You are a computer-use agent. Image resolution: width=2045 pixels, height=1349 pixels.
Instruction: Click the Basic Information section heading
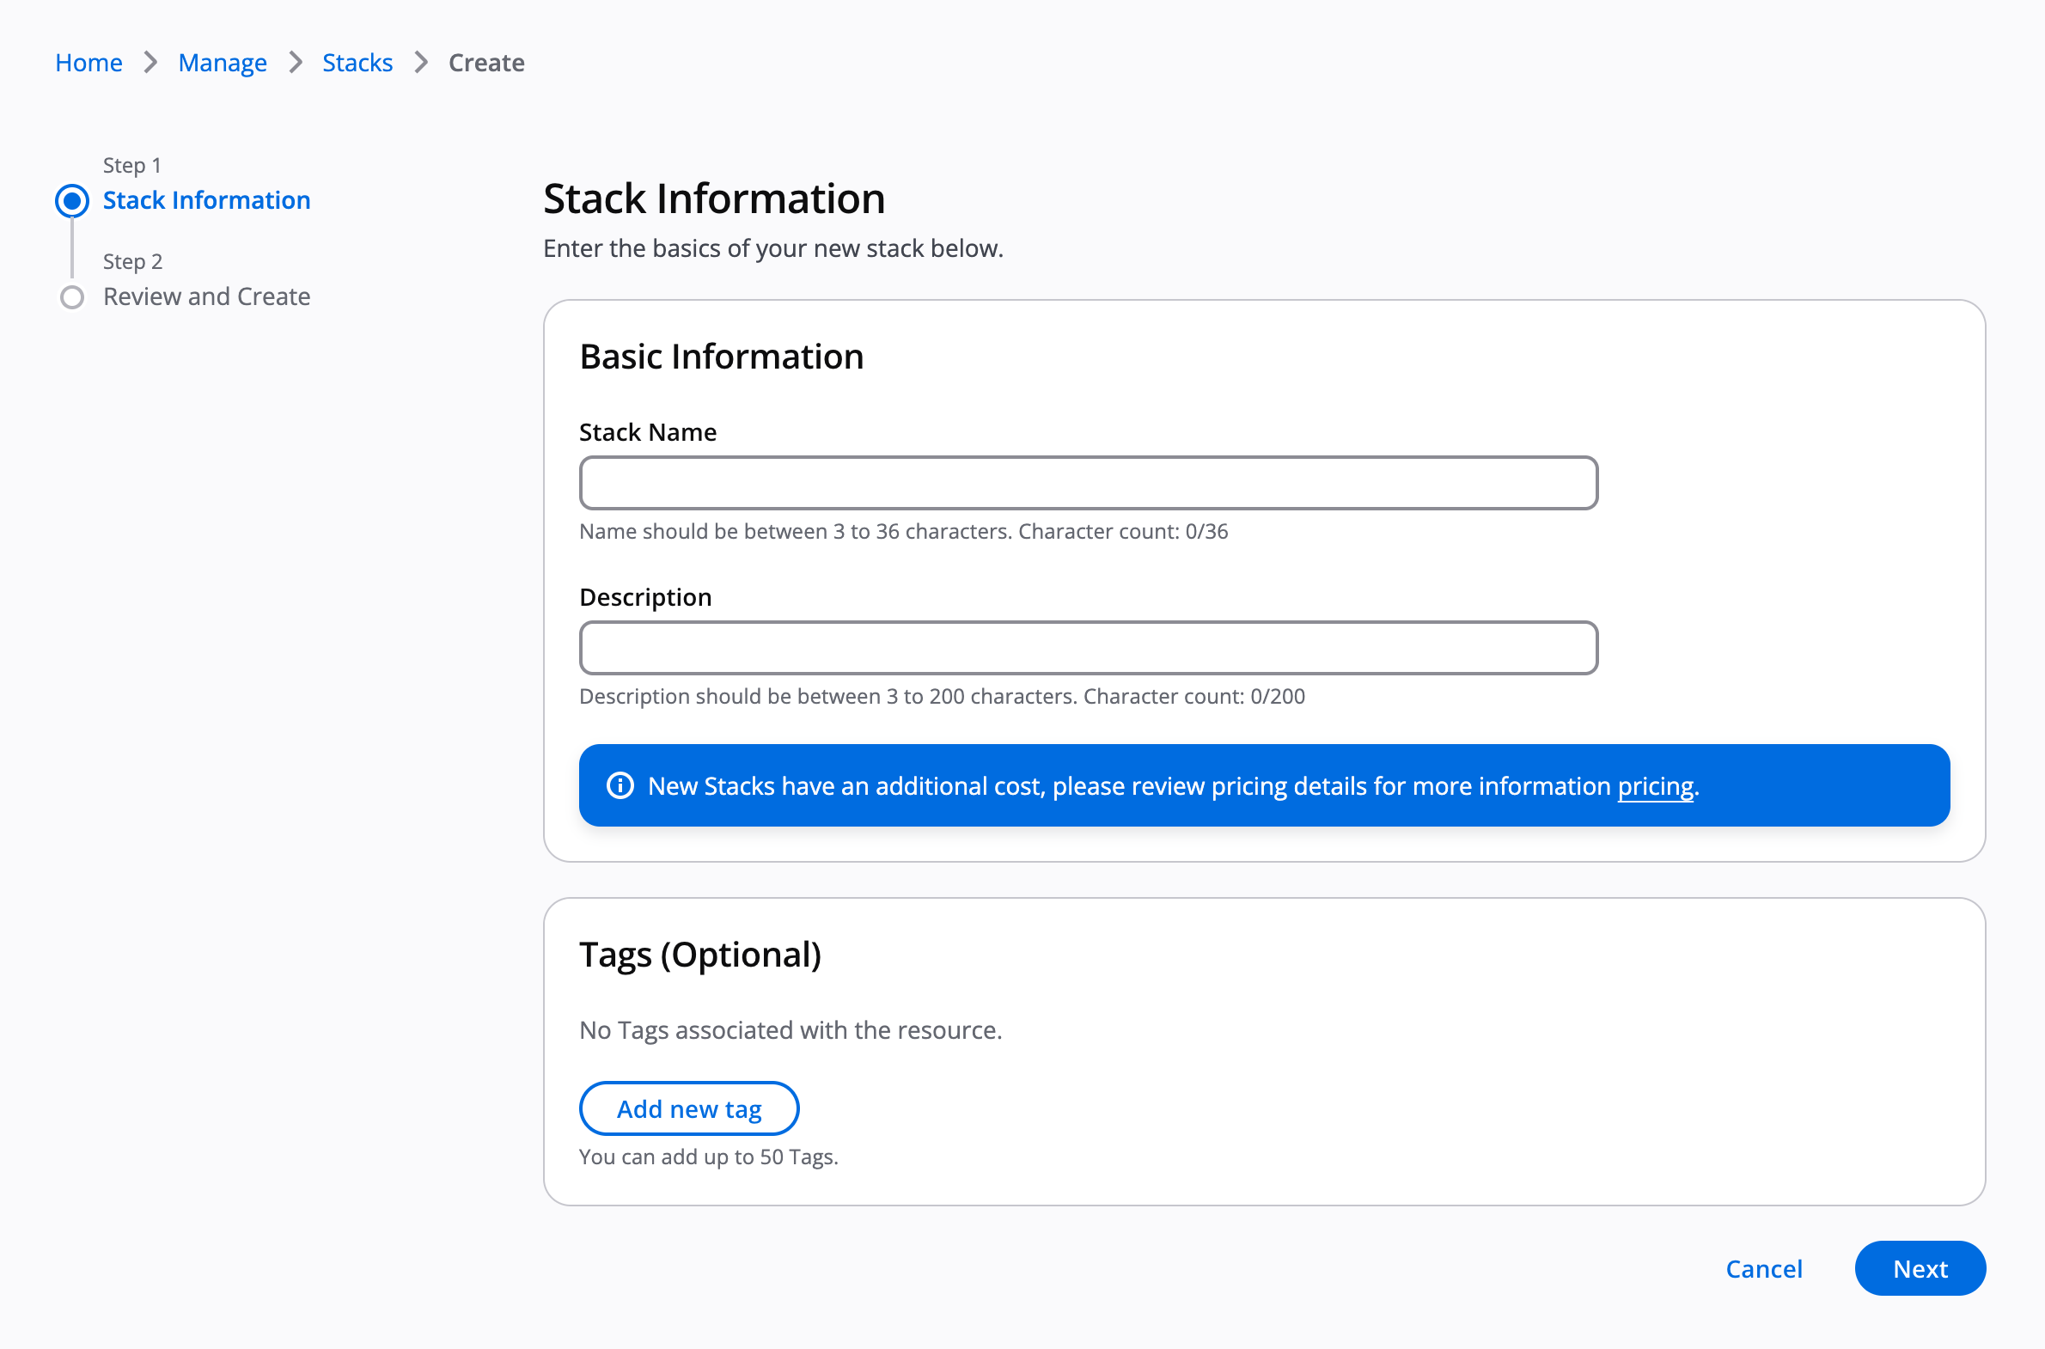722,356
